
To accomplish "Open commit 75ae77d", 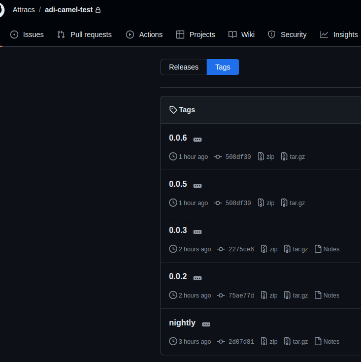I will [x=236, y=295].
